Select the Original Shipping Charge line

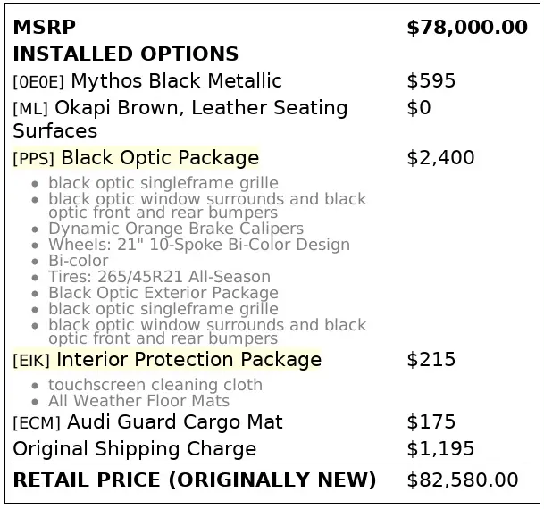[135, 448]
